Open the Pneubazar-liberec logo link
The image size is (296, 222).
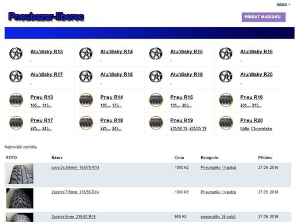pyautogui.click(x=46, y=17)
